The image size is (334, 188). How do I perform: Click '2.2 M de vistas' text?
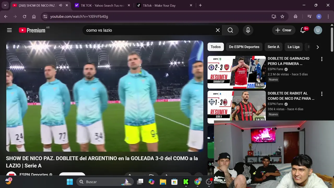point(278,74)
